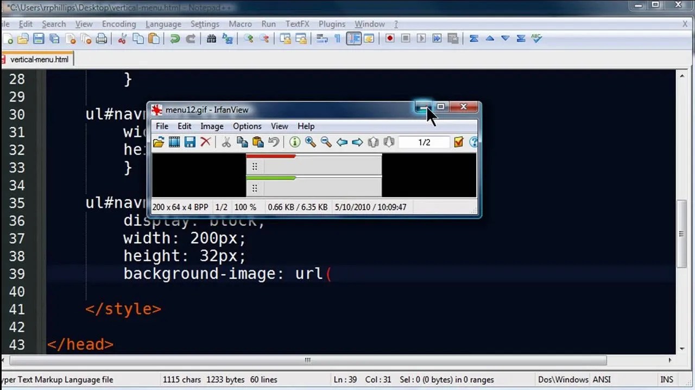Print the document from Notepad++ toolbar

102,39
